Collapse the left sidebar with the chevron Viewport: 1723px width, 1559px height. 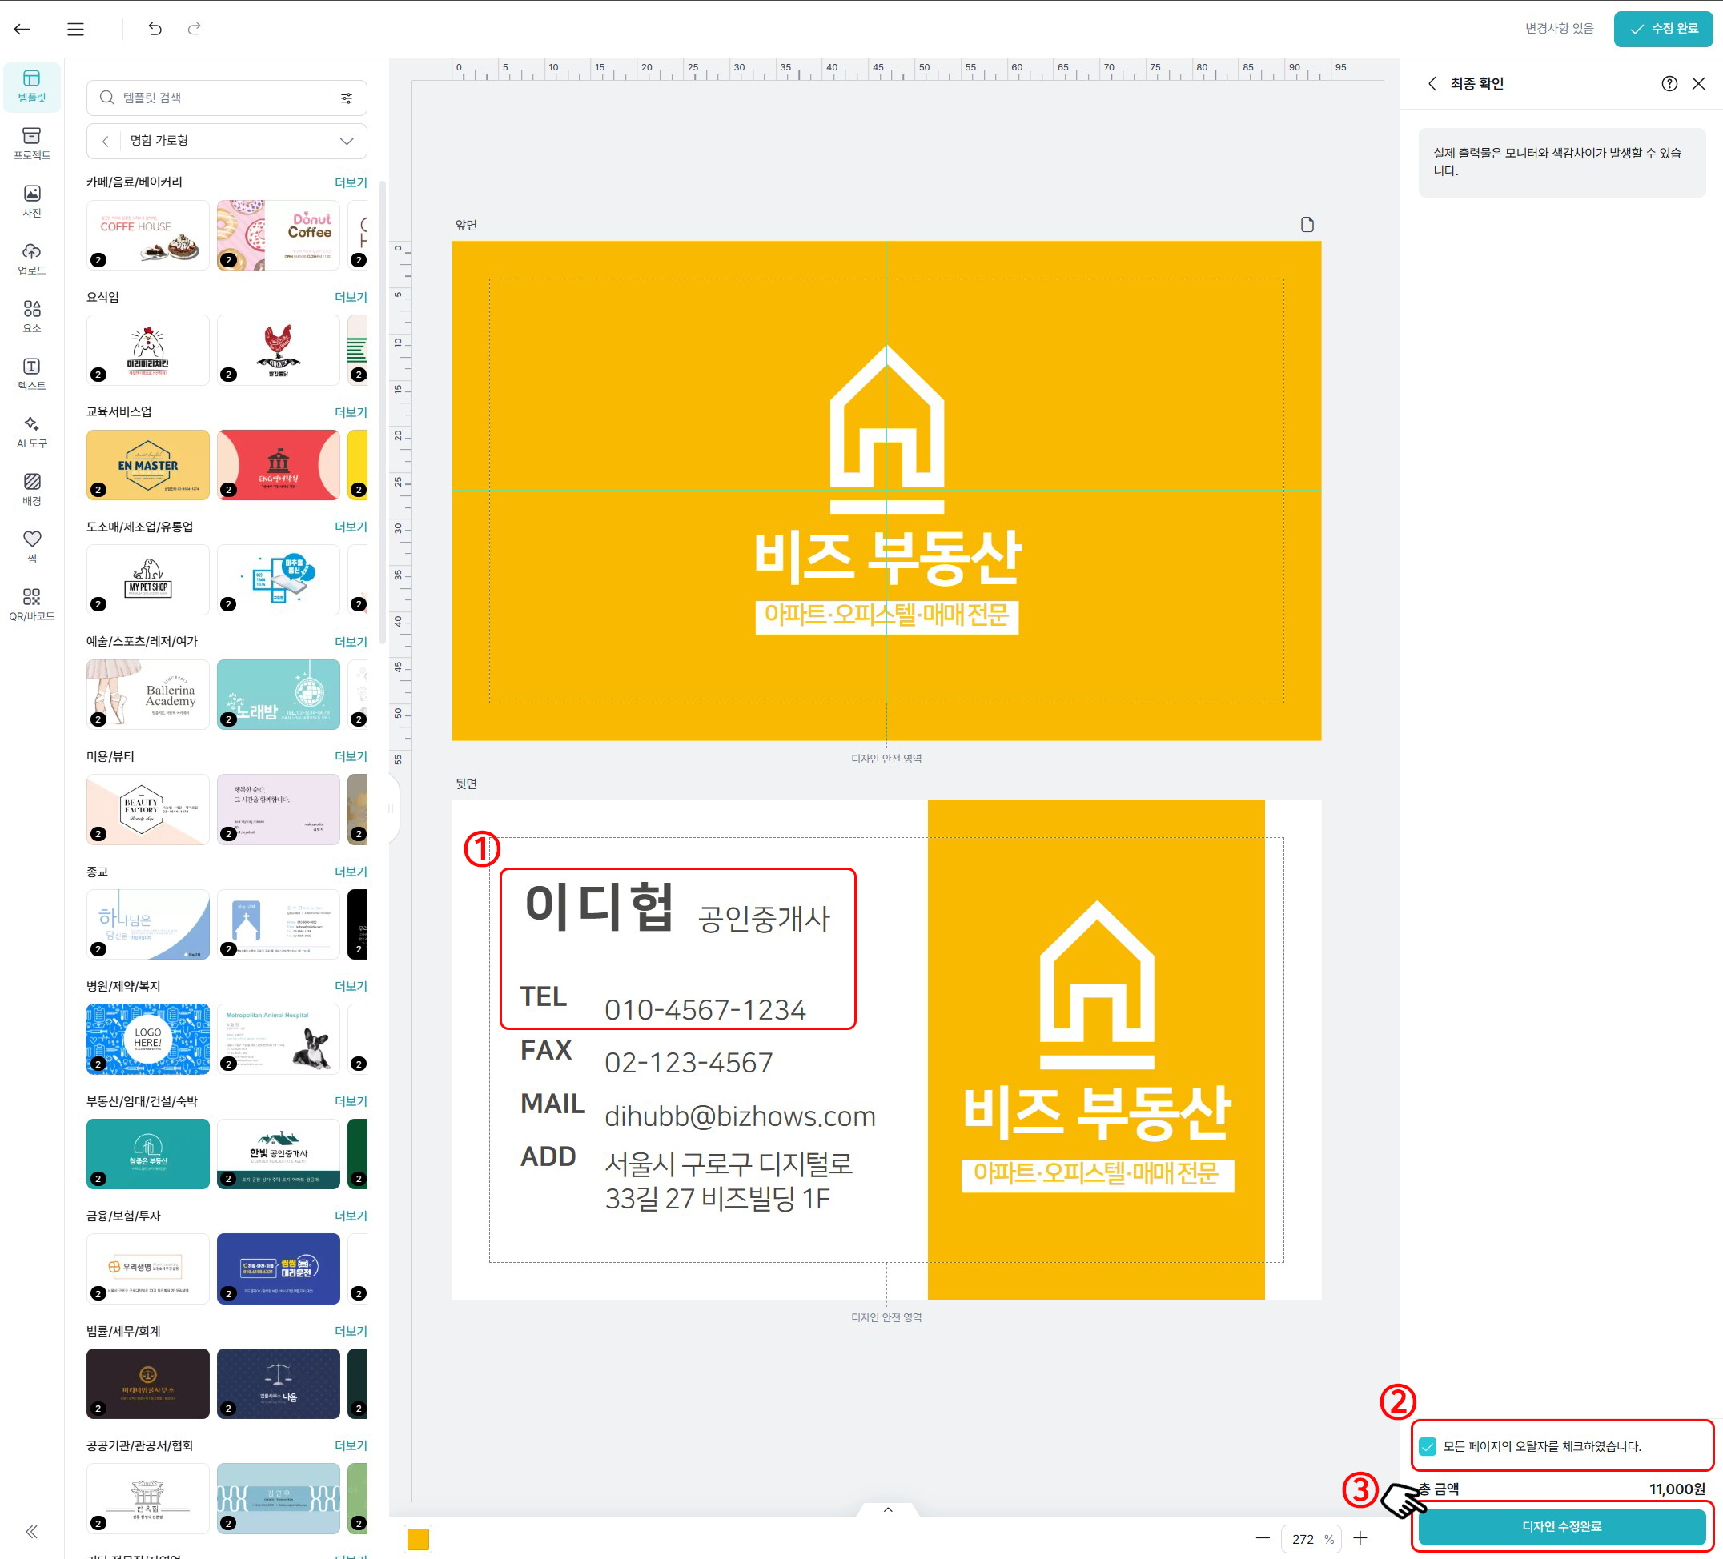pos(33,1532)
